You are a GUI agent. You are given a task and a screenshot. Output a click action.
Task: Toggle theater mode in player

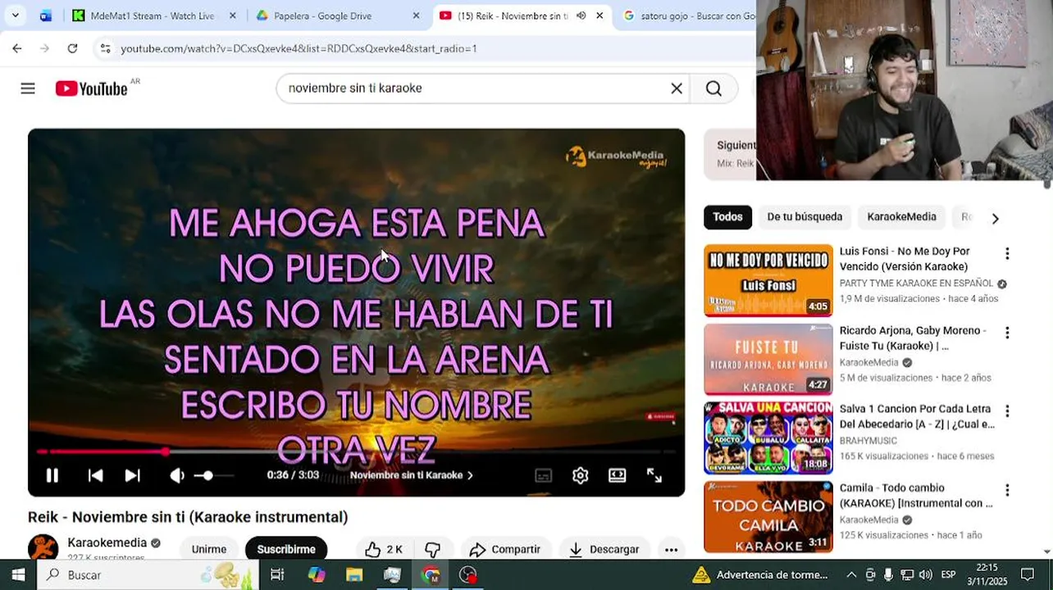[617, 475]
